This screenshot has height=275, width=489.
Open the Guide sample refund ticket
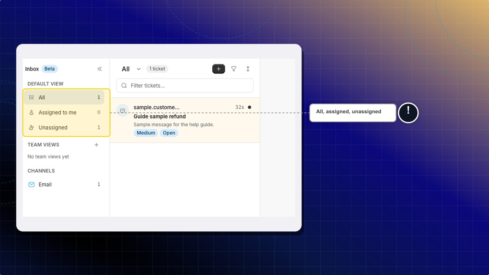(185, 120)
